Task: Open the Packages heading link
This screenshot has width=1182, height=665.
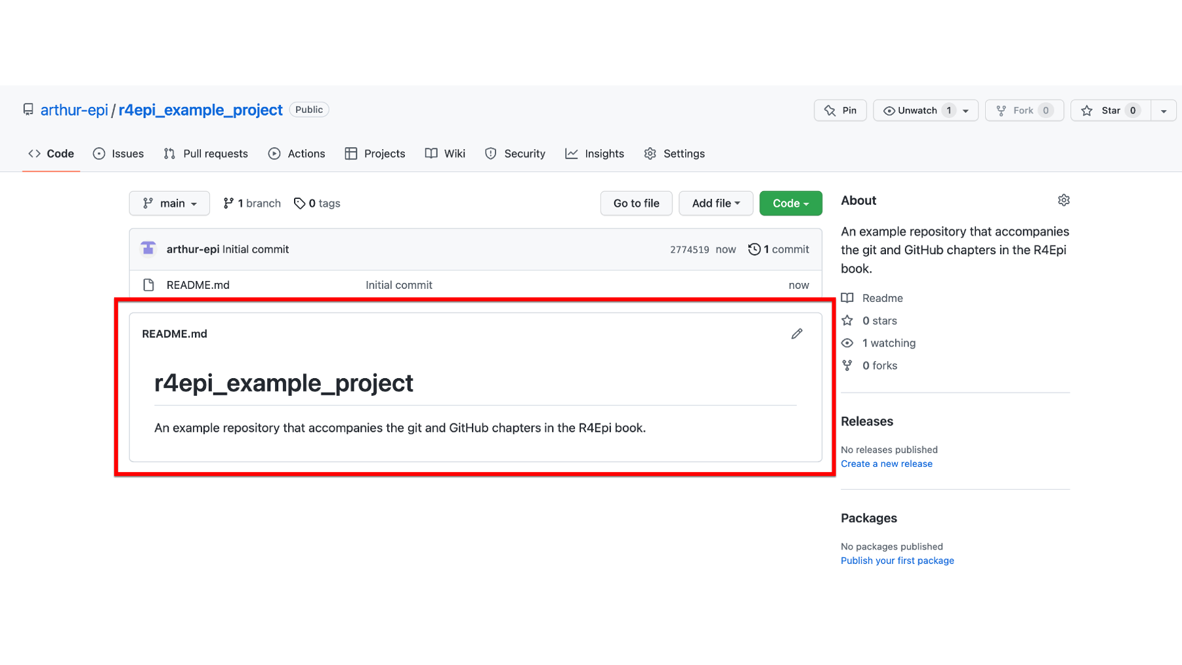Action: (x=869, y=518)
